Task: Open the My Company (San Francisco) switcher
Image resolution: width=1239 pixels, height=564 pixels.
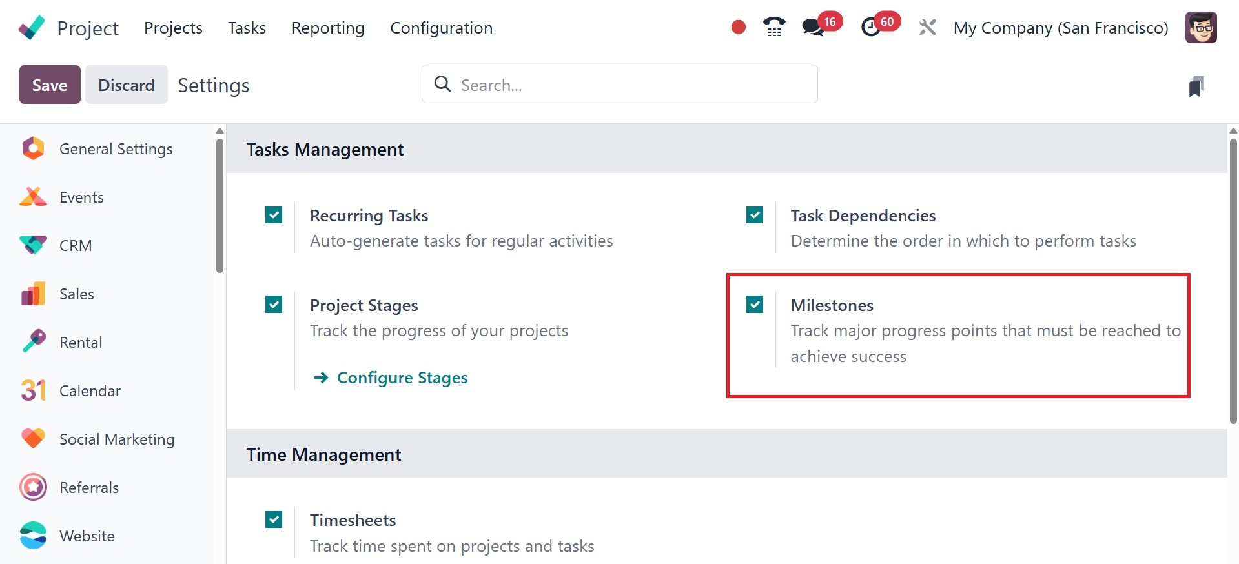Action: 1060,28
